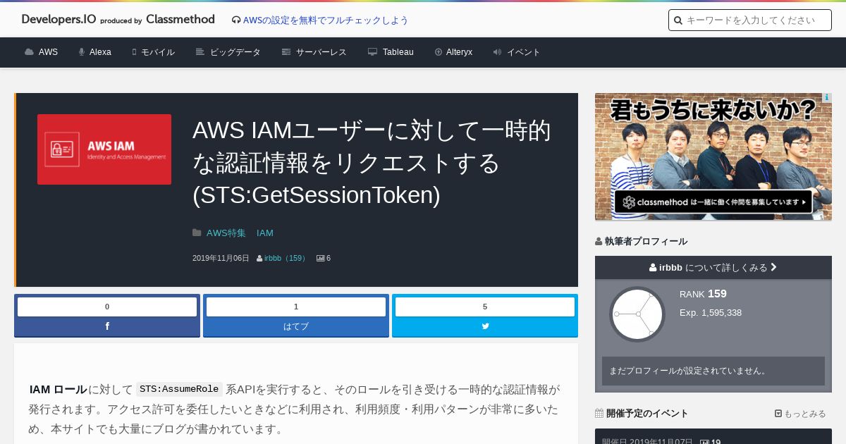846x444 pixels.
Task: Click the Twitter share count 5
Action: [x=485, y=307]
